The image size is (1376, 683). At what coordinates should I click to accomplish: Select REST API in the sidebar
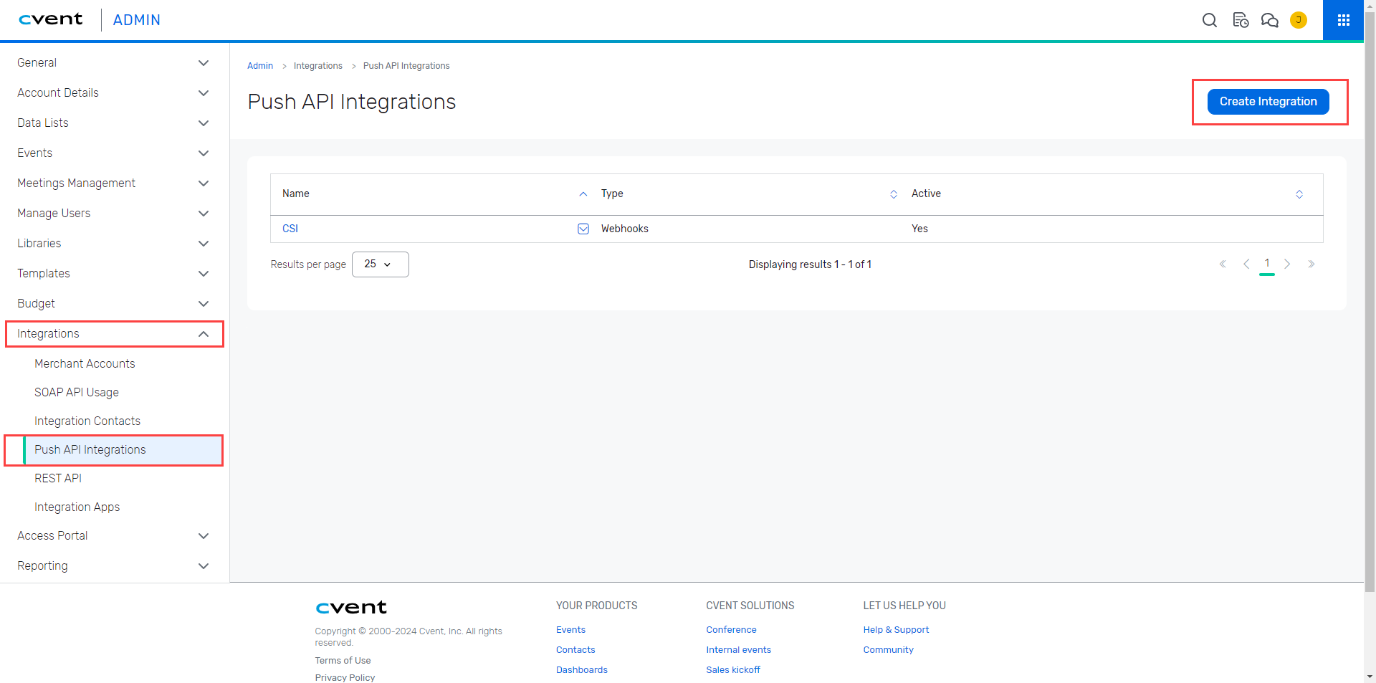point(58,478)
